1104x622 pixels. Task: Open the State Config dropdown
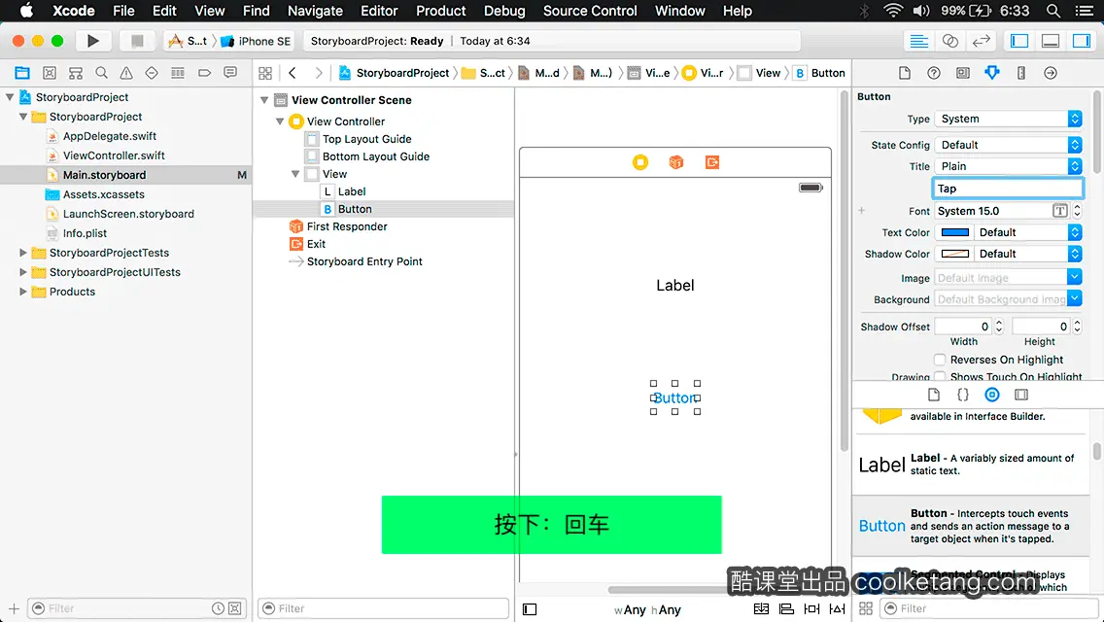pos(1008,145)
